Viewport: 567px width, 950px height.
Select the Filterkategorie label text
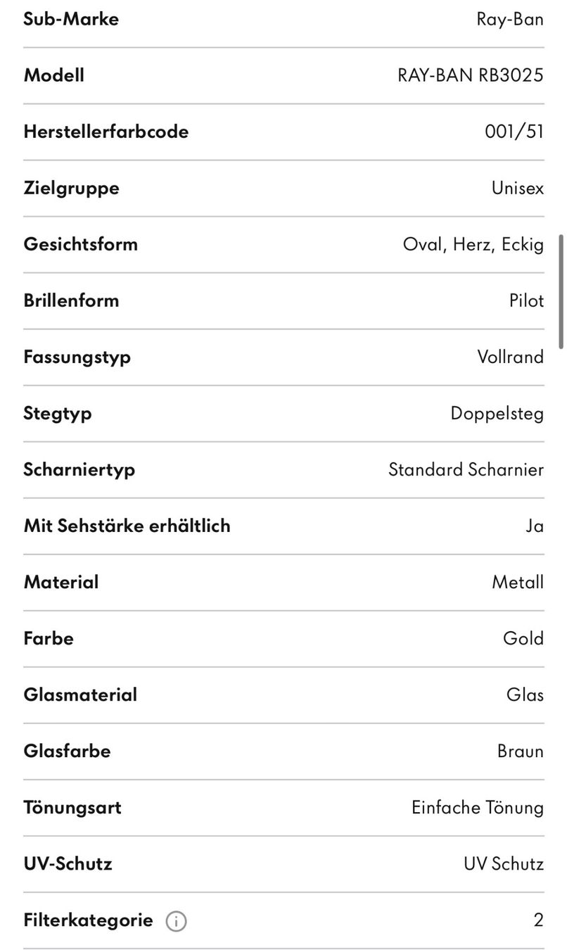pos(88,920)
